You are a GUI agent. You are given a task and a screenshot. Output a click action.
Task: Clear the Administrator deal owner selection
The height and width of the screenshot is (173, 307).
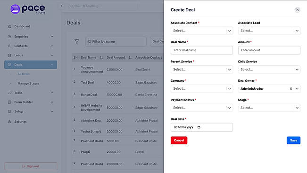point(291,89)
